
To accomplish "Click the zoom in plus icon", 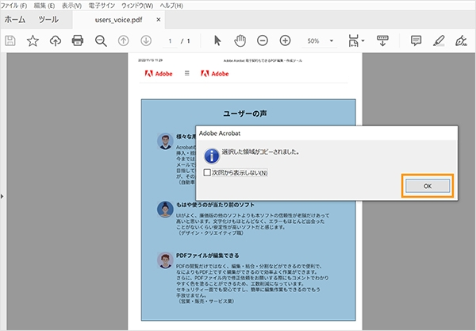I will pyautogui.click(x=285, y=40).
